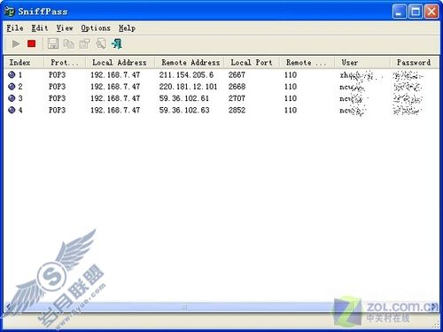Click local port 2707
The width and height of the screenshot is (443, 332).
[237, 98]
